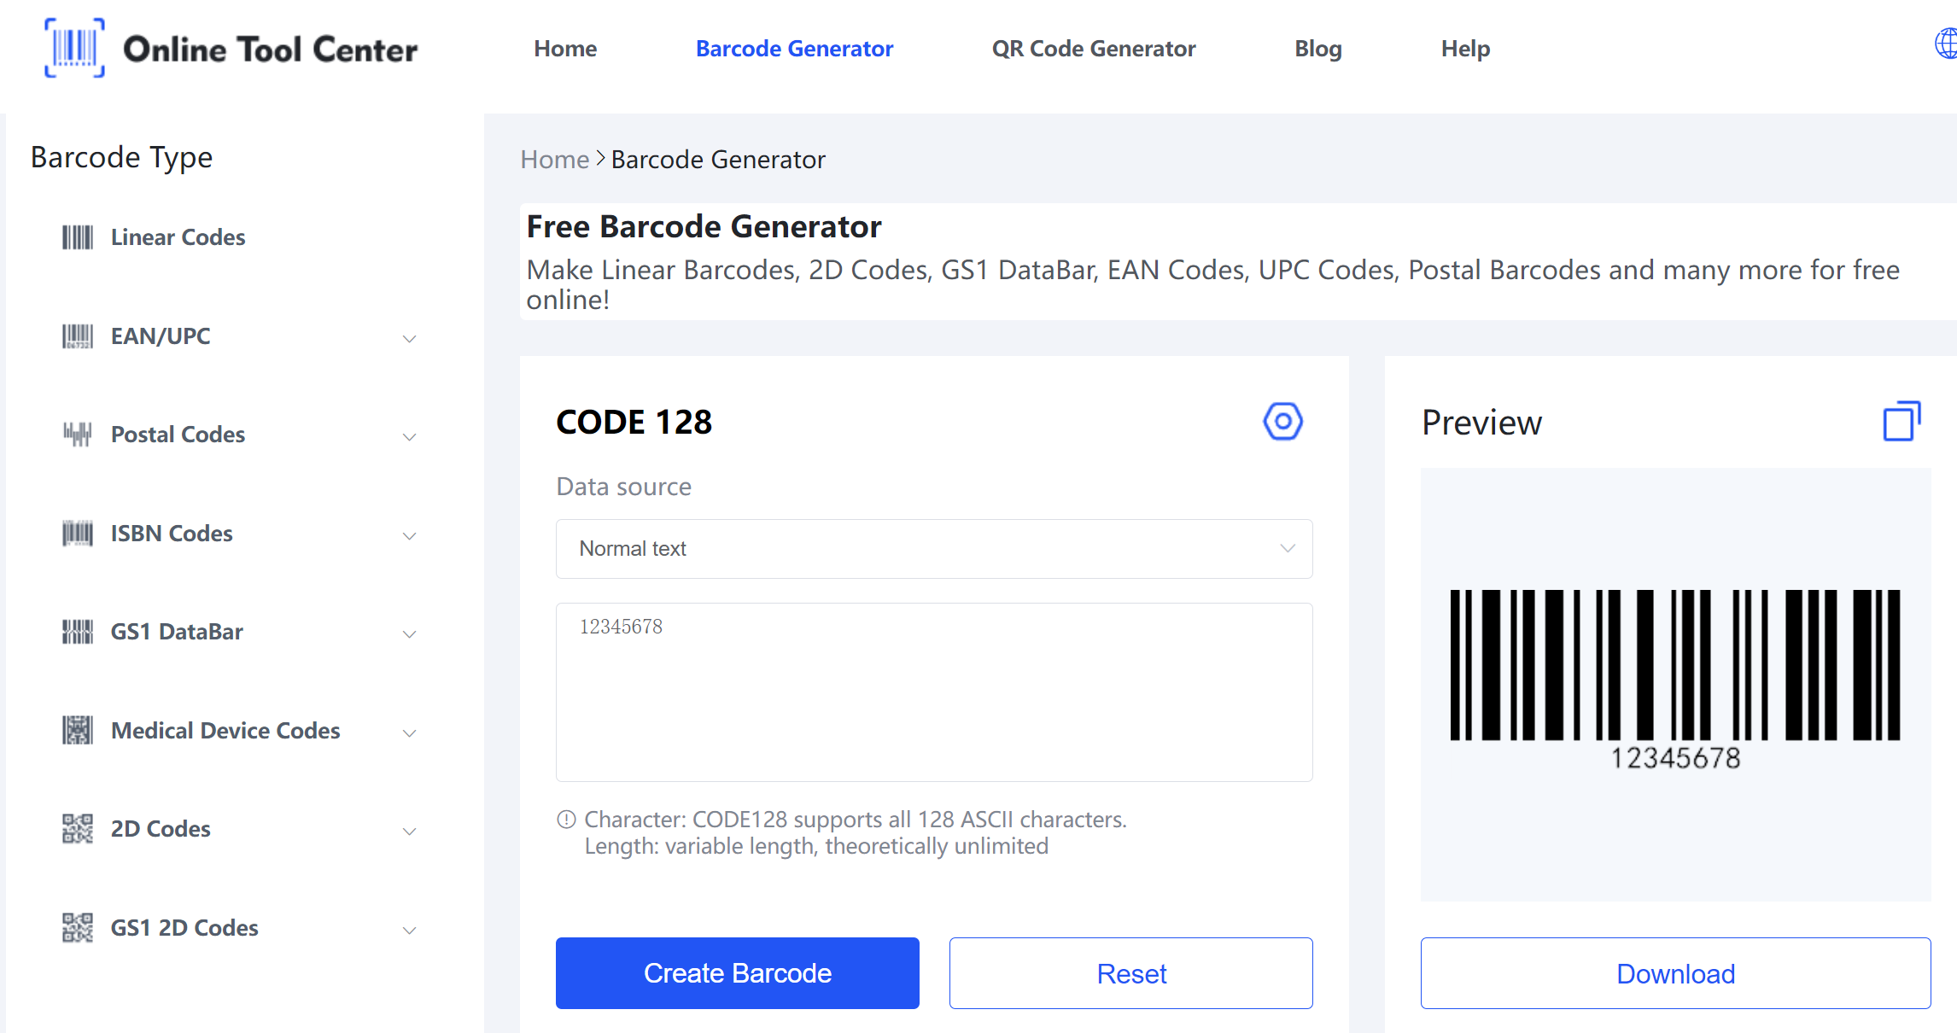
Task: Click the GS1 DataBar barcode type icon
Action: point(73,632)
